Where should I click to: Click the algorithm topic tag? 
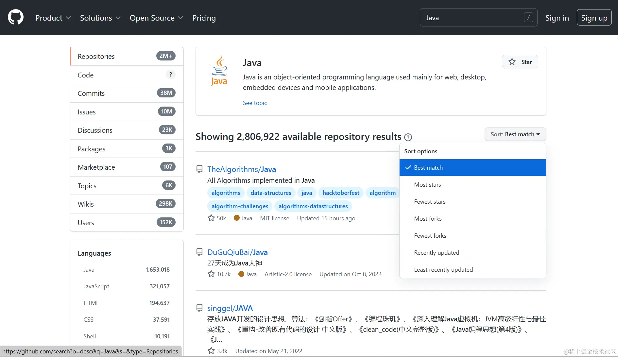(x=382, y=193)
